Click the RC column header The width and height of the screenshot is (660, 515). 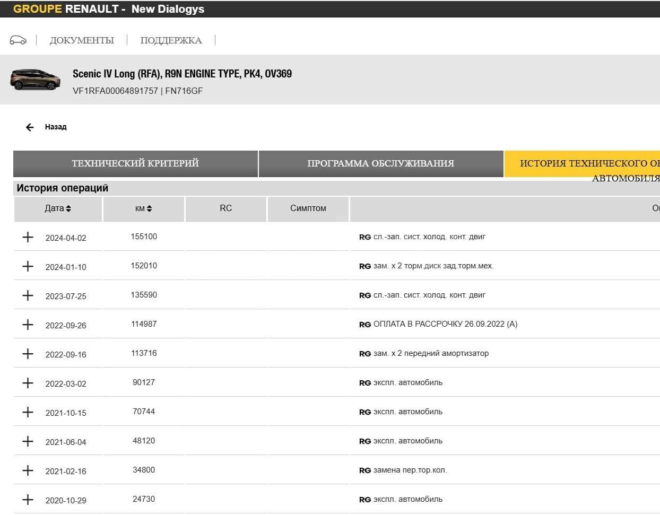(225, 208)
